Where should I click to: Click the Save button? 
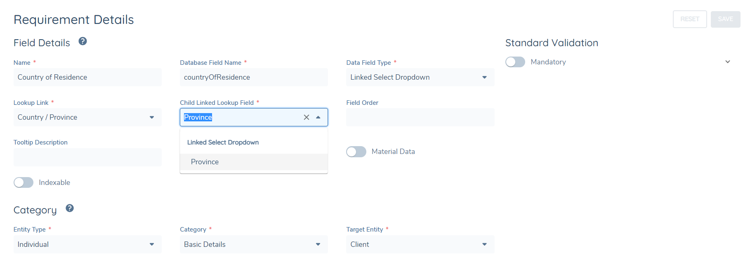tap(725, 19)
